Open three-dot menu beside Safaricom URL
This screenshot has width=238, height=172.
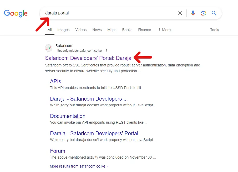106,51
